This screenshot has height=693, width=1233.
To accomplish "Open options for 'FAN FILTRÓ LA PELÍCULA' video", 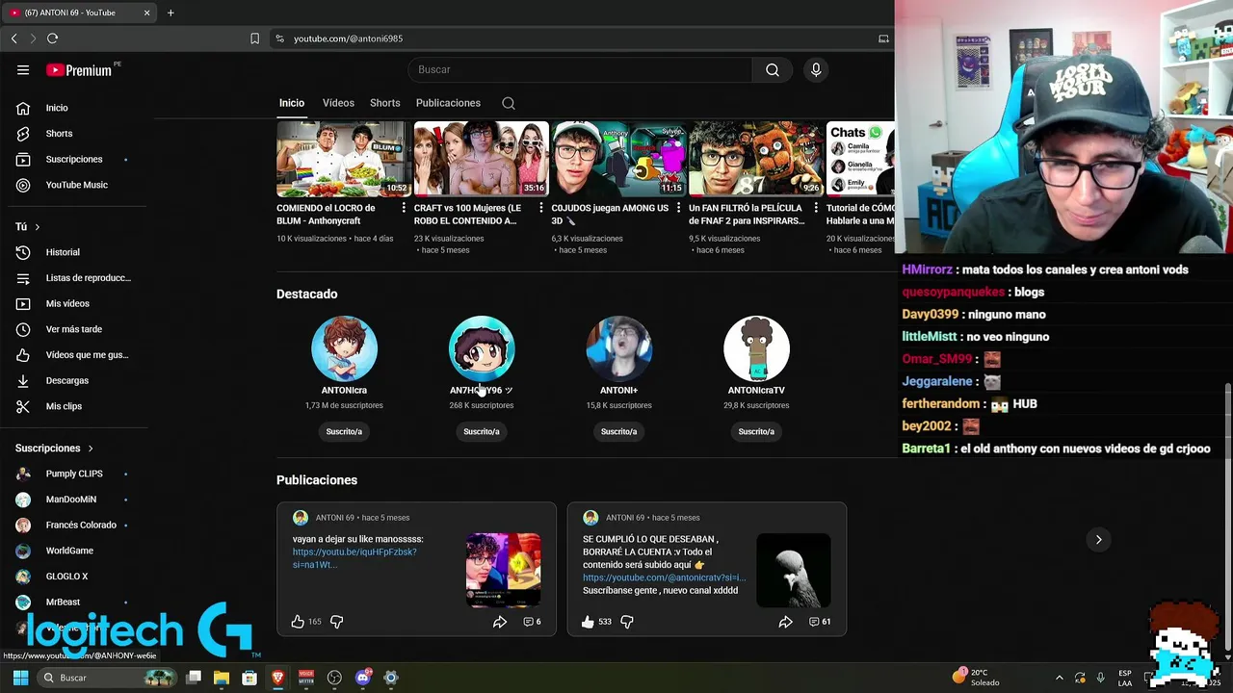I will tap(816, 208).
